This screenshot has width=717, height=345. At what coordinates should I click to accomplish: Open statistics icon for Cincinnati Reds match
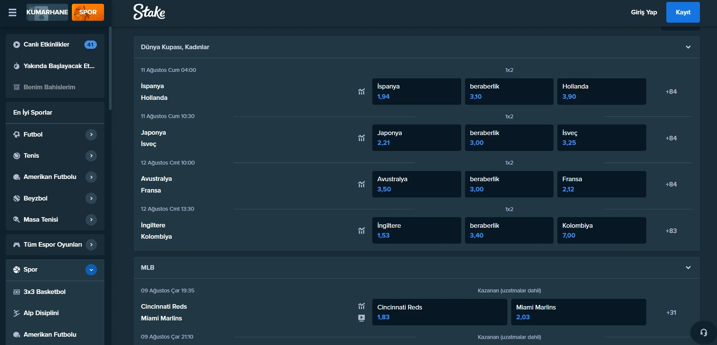coord(361,306)
